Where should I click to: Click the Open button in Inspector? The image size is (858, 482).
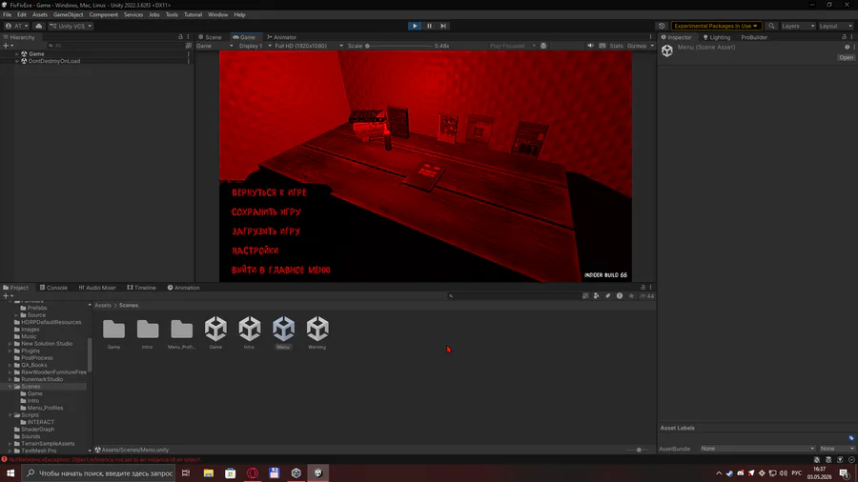(846, 57)
